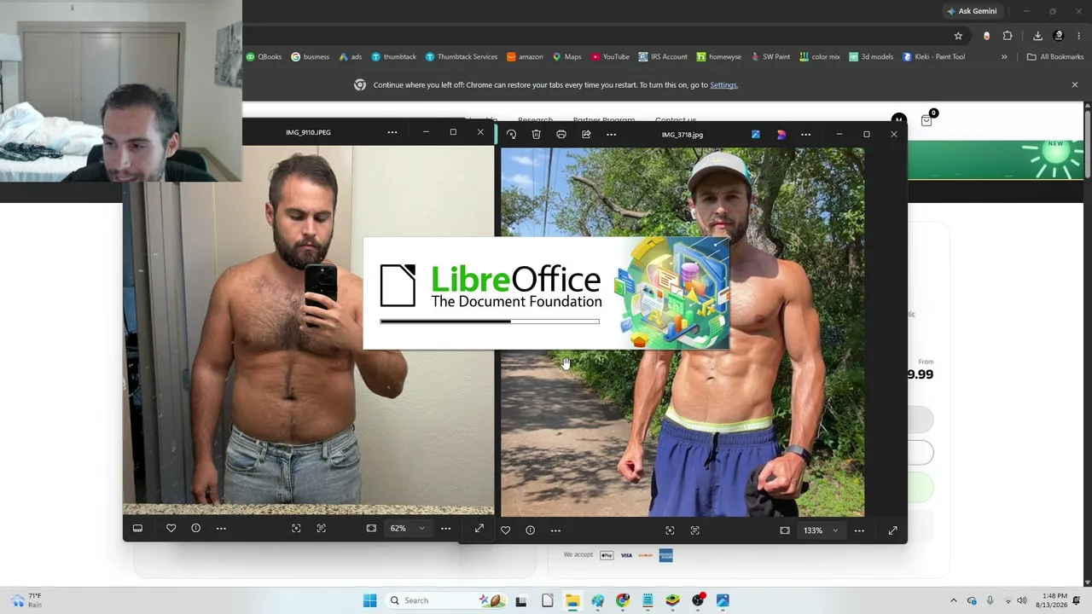Open the SW Paint bookmark
The image size is (1092, 614).
point(770,57)
